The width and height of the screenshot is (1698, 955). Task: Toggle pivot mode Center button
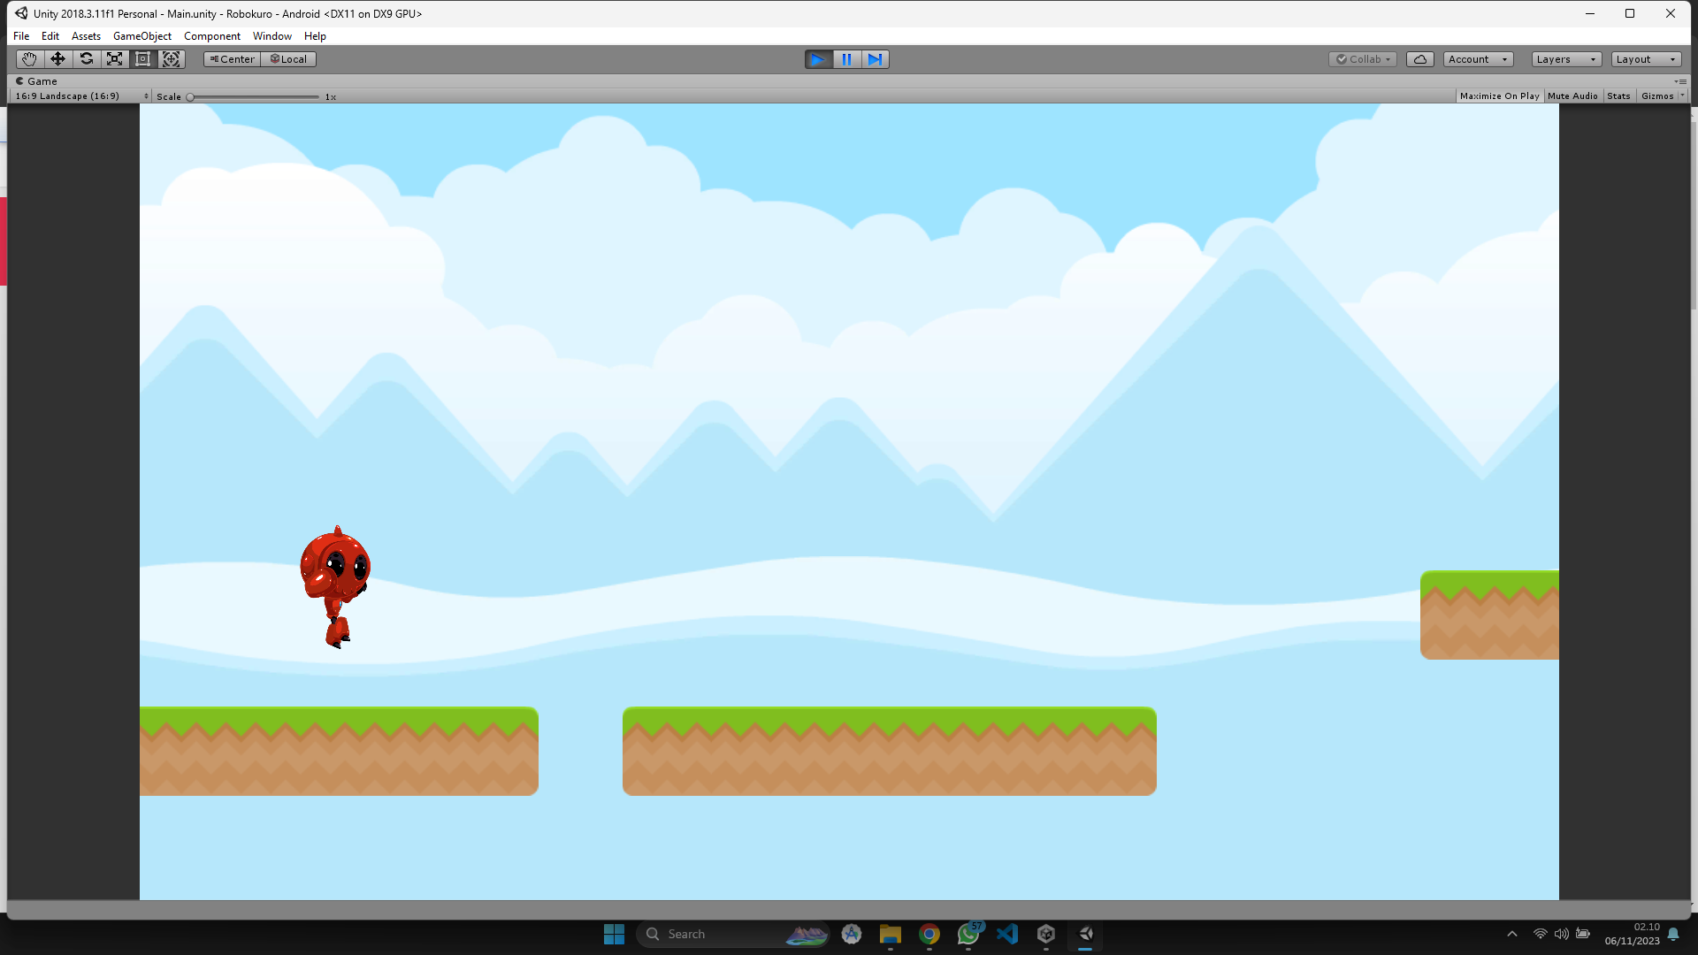point(232,59)
